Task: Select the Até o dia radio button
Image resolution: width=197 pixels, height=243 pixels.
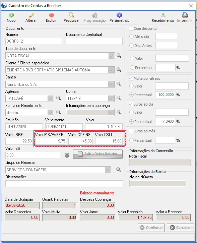Action: pos(131,37)
